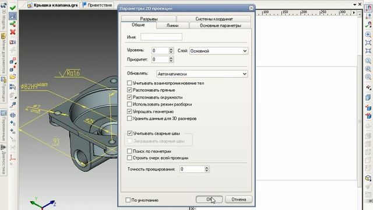The height and width of the screenshot is (210, 373).
Task: Click the red magnet with green check icon
Action: [x=368, y=24]
